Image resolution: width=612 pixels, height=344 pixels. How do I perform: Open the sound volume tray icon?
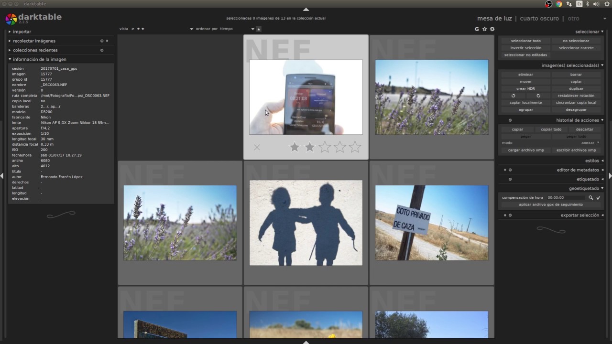(596, 4)
